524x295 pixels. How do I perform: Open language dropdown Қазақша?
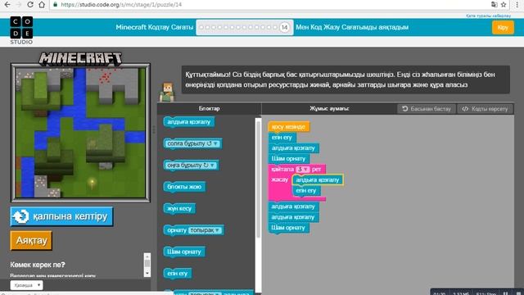pyautogui.click(x=26, y=285)
